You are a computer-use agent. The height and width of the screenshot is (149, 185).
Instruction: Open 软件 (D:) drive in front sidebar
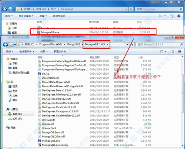click(15, 119)
